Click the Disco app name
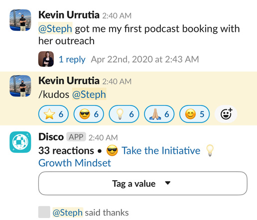This screenshot has height=220, width=257. click(x=51, y=137)
